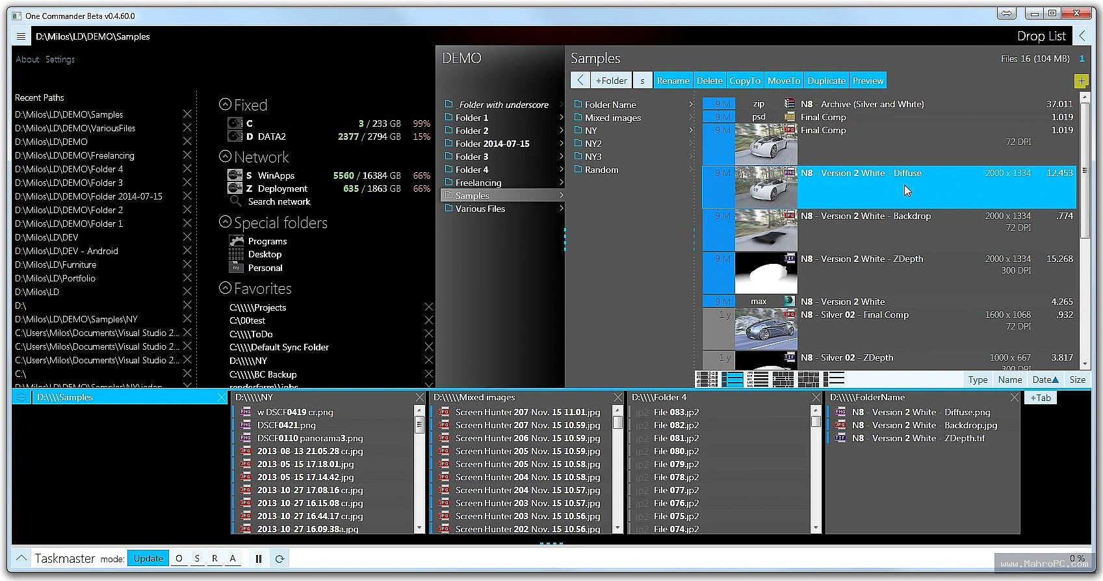The width and height of the screenshot is (1103, 581).
Task: Click the back arrow in Samples toolbar
Action: 580,81
